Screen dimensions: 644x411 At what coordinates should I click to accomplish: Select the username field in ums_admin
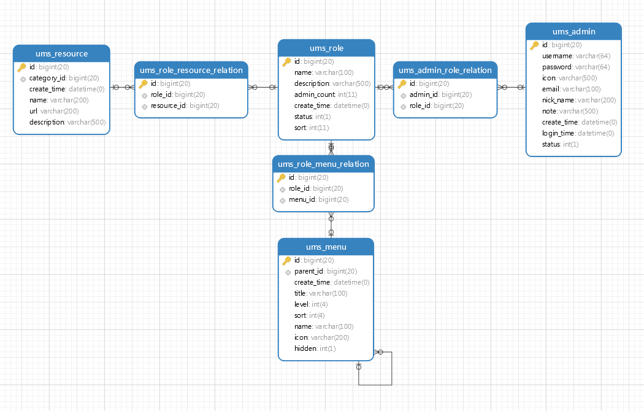(577, 56)
